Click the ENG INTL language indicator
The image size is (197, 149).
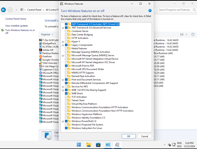tap(179, 144)
